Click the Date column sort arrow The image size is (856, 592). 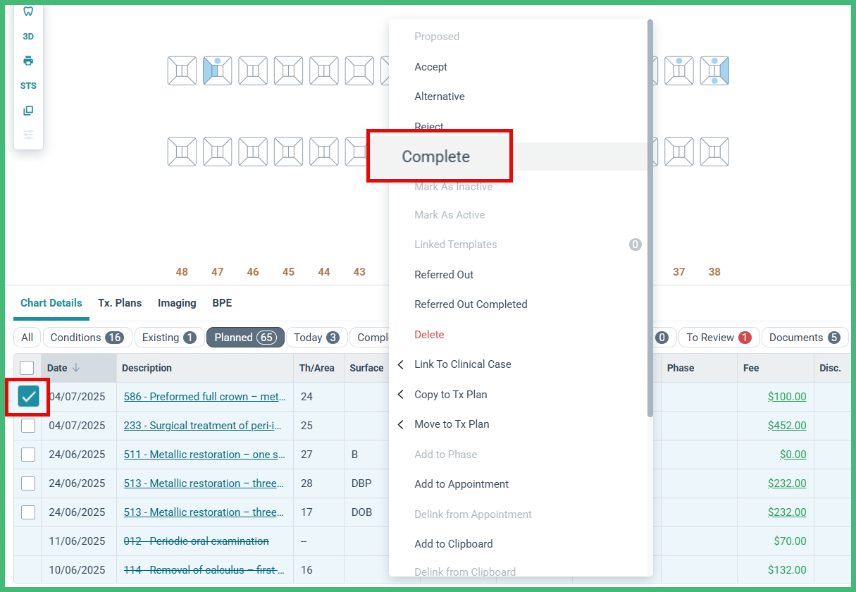[79, 367]
